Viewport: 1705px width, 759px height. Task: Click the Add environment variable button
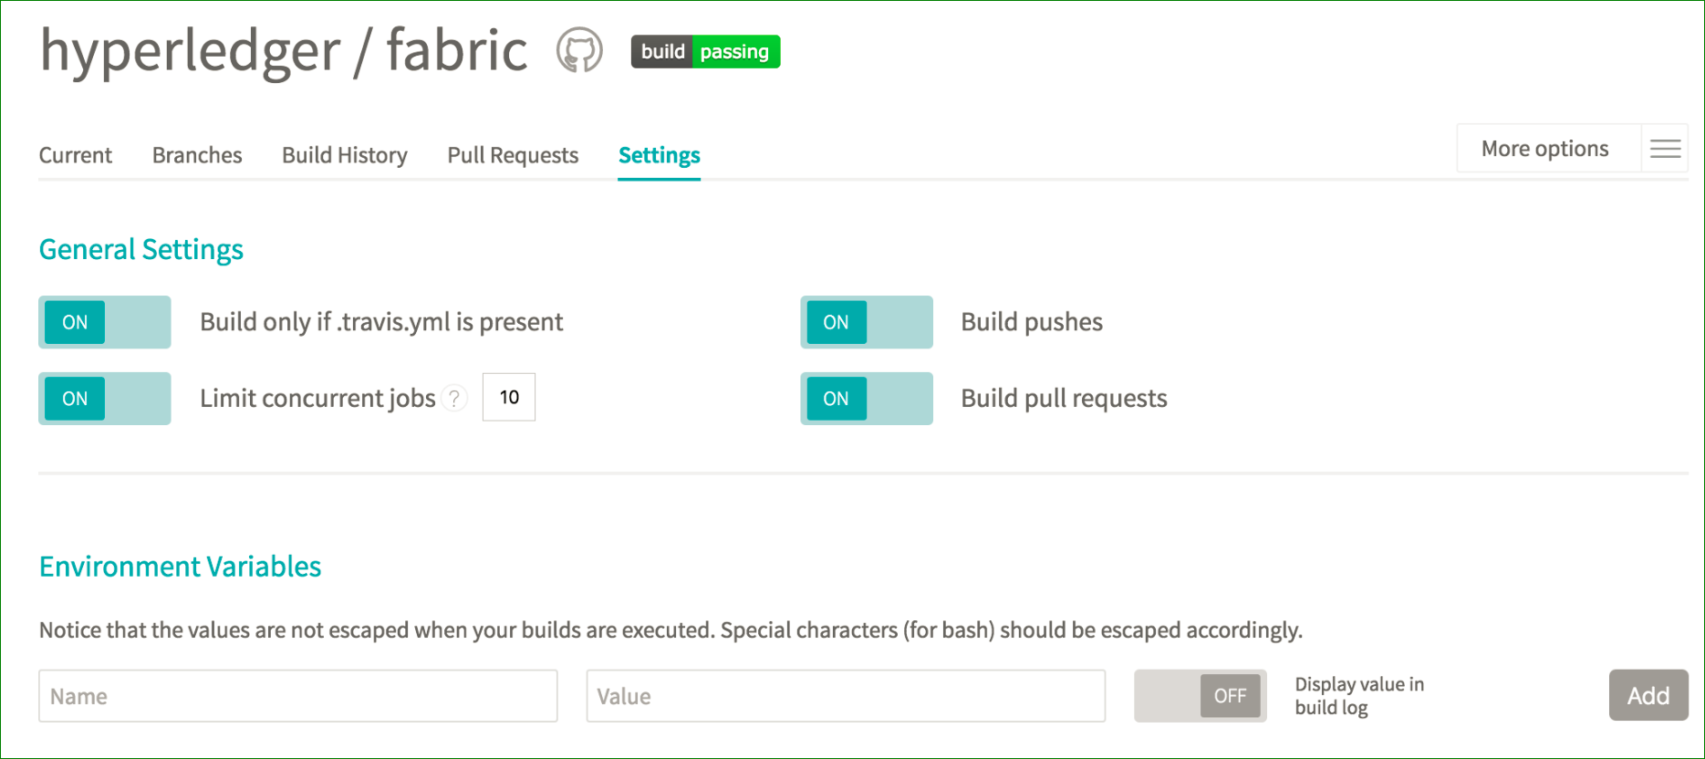coord(1648,696)
